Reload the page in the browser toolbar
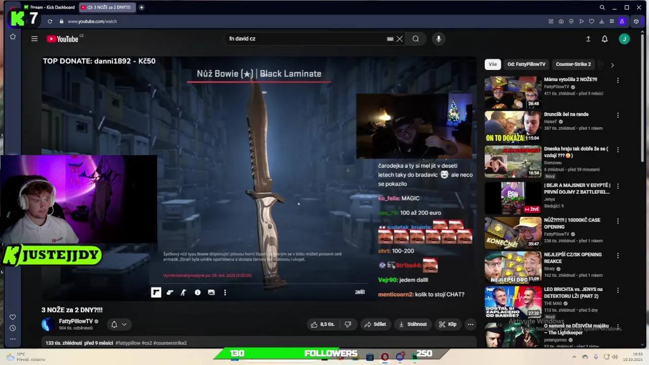649x365 pixels. (x=50, y=21)
